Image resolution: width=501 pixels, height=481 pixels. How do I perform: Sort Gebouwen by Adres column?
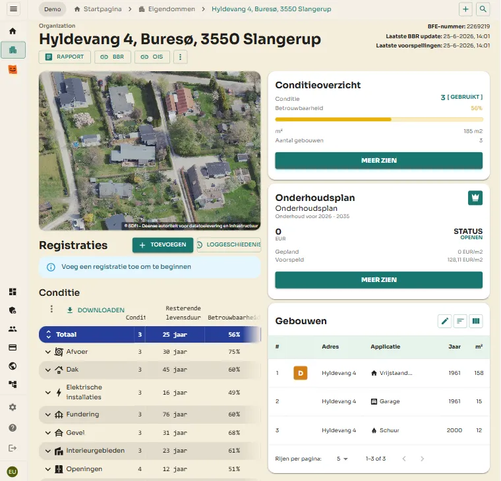(330, 347)
